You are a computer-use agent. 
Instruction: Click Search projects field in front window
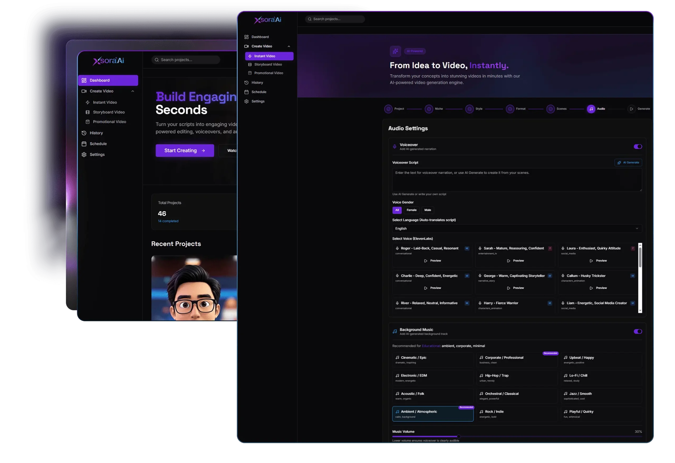(x=335, y=19)
